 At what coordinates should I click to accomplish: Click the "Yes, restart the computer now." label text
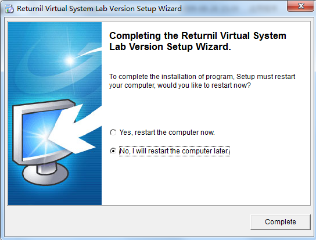click(167, 132)
